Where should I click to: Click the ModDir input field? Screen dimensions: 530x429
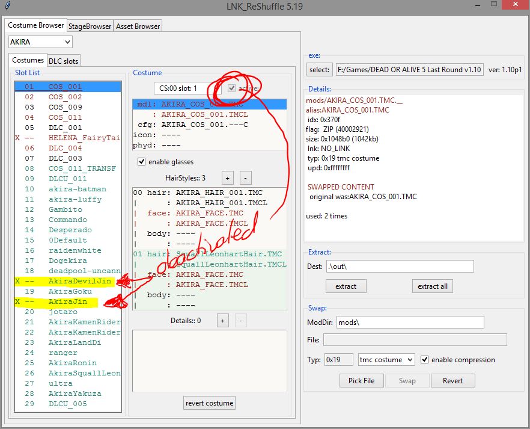(410, 322)
